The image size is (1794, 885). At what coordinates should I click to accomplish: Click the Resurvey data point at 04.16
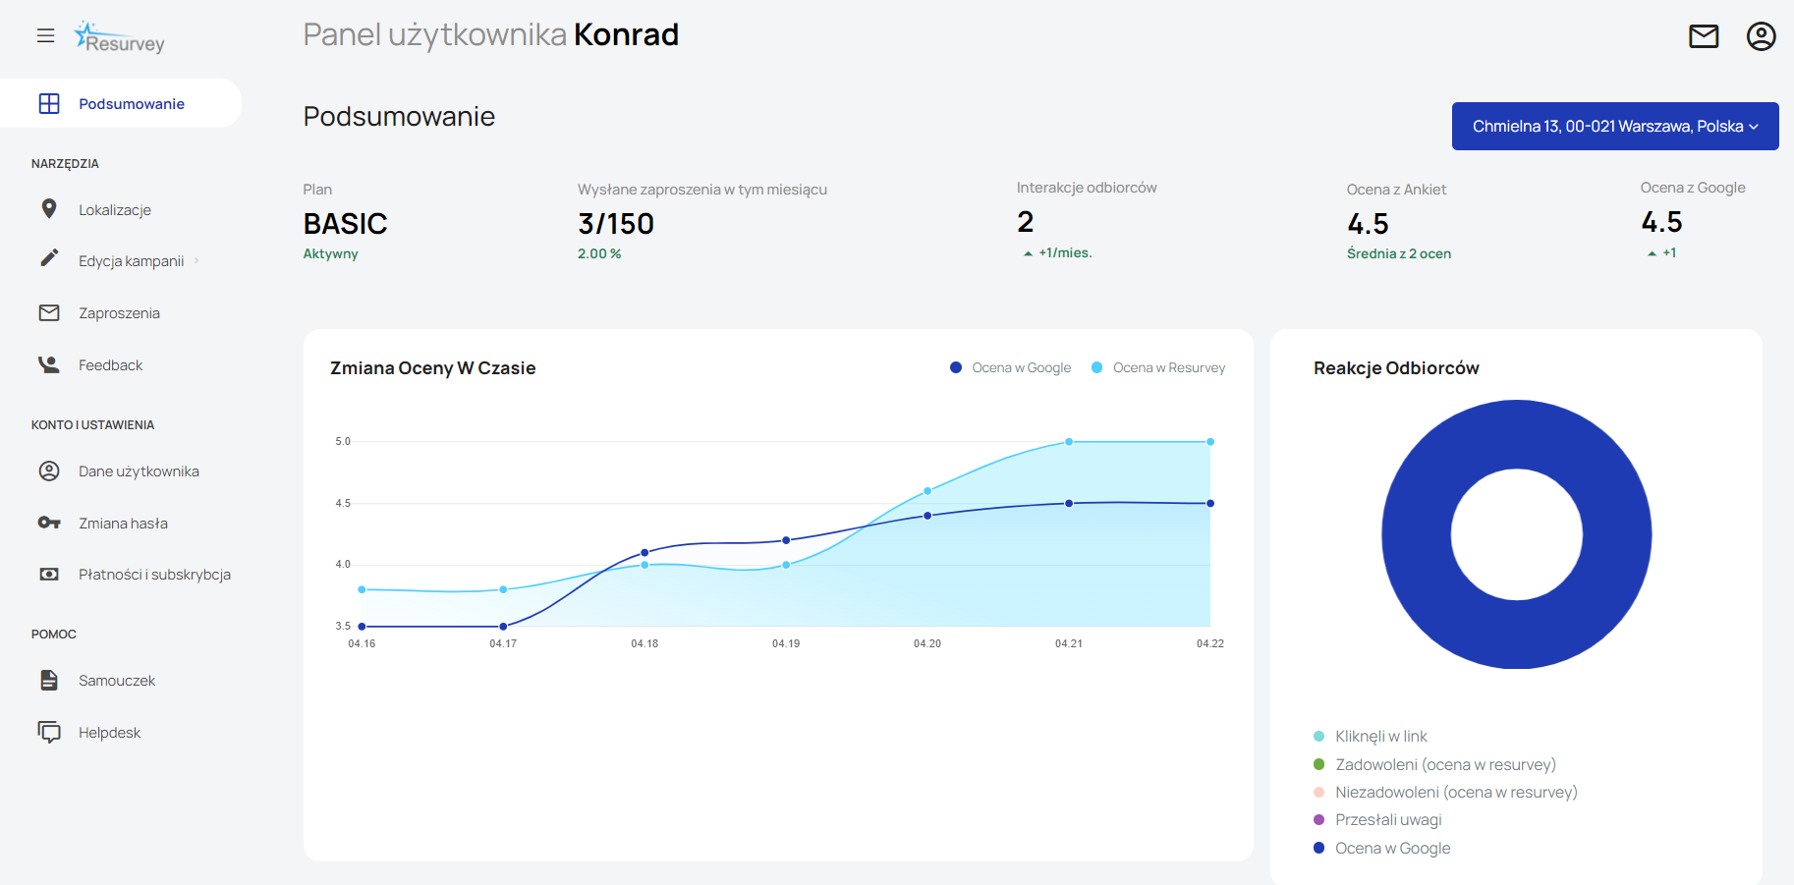pos(362,589)
